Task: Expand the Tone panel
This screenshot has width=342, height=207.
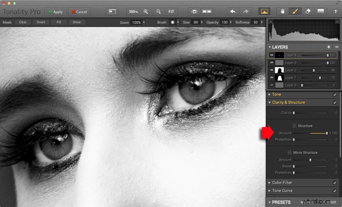Action: click(270, 95)
